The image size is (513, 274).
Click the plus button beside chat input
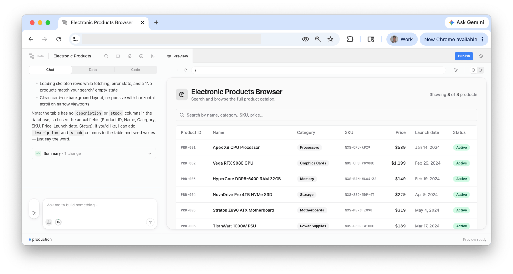(x=34, y=204)
